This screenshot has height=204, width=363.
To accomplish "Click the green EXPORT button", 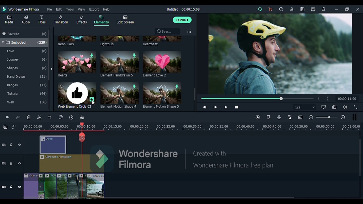I will coord(182,20).
